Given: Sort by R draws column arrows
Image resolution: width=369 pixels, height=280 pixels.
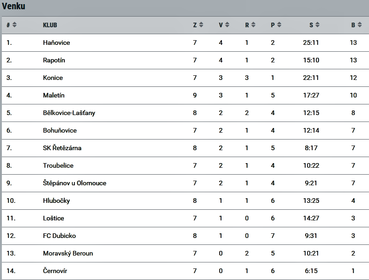Looking at the screenshot, I should pyautogui.click(x=253, y=24).
